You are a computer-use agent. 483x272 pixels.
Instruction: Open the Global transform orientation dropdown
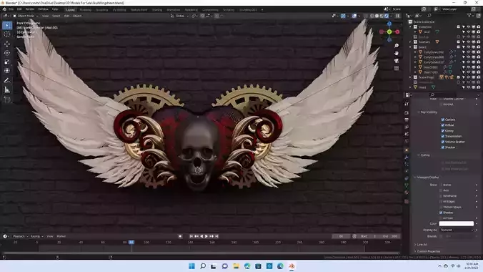coord(180,16)
